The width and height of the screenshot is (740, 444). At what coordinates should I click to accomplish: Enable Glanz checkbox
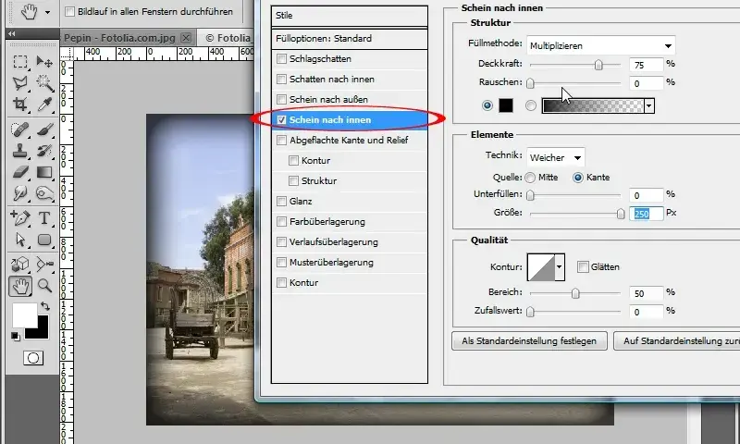(x=282, y=202)
